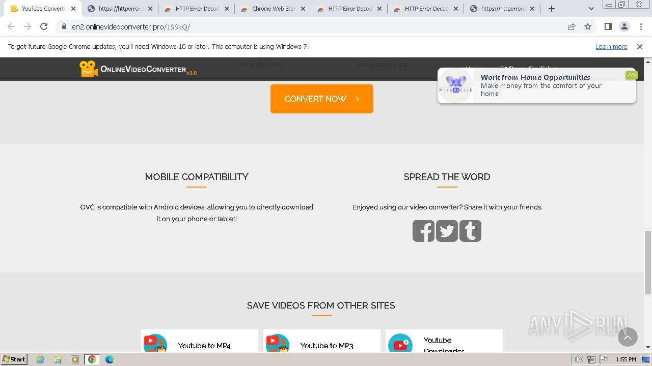
Task: Click the Youtube to MP4 card icon
Action: (x=155, y=344)
